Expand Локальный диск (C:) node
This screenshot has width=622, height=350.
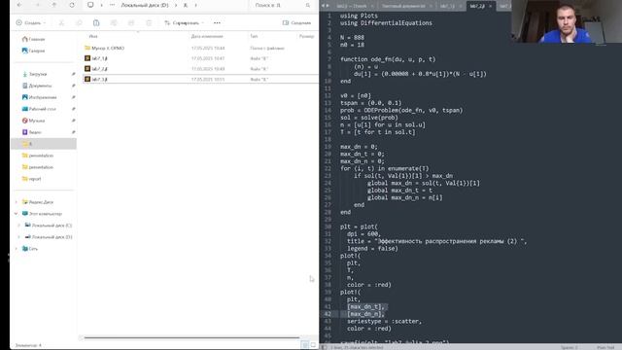point(19,226)
